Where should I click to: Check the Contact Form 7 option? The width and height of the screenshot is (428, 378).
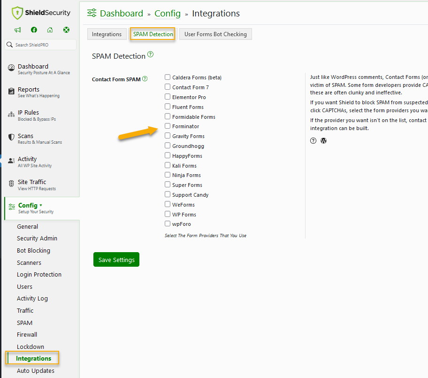(168, 87)
